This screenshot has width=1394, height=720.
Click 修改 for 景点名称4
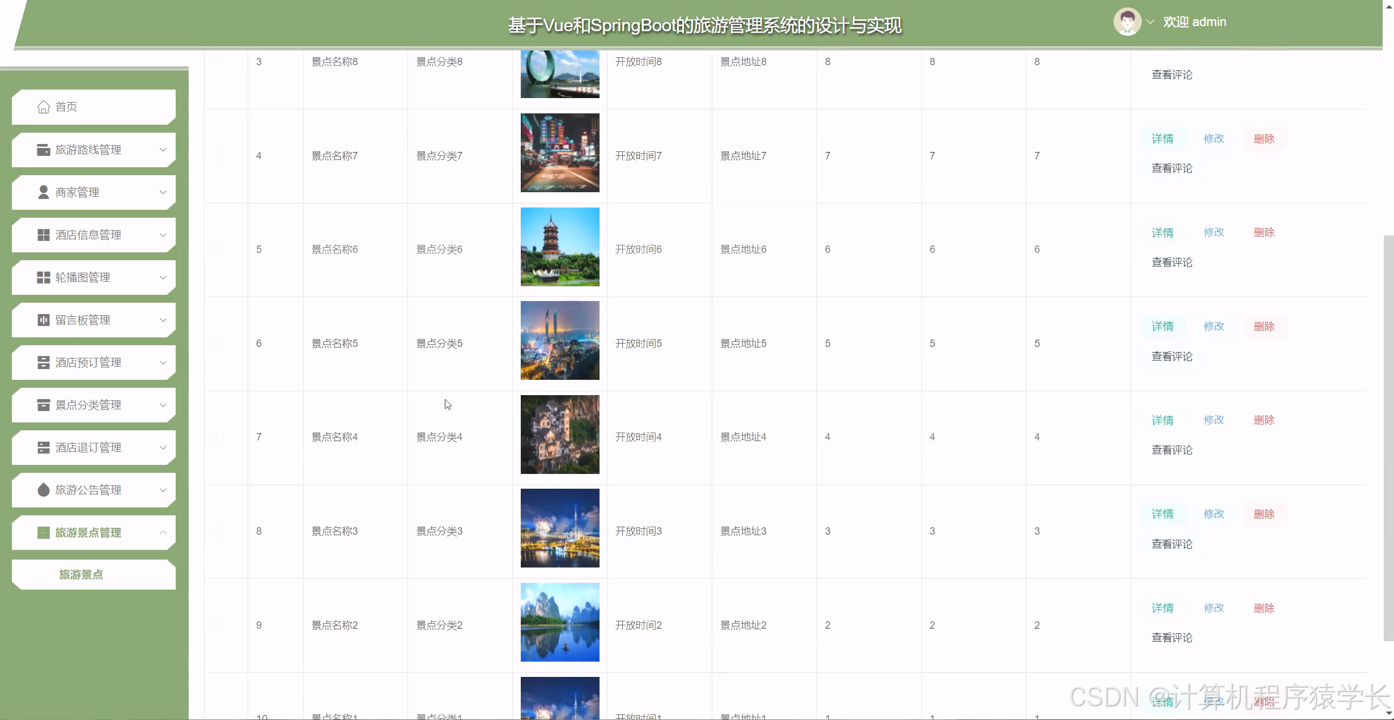coord(1214,420)
